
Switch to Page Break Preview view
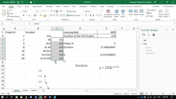pyautogui.click(x=151, y=94)
